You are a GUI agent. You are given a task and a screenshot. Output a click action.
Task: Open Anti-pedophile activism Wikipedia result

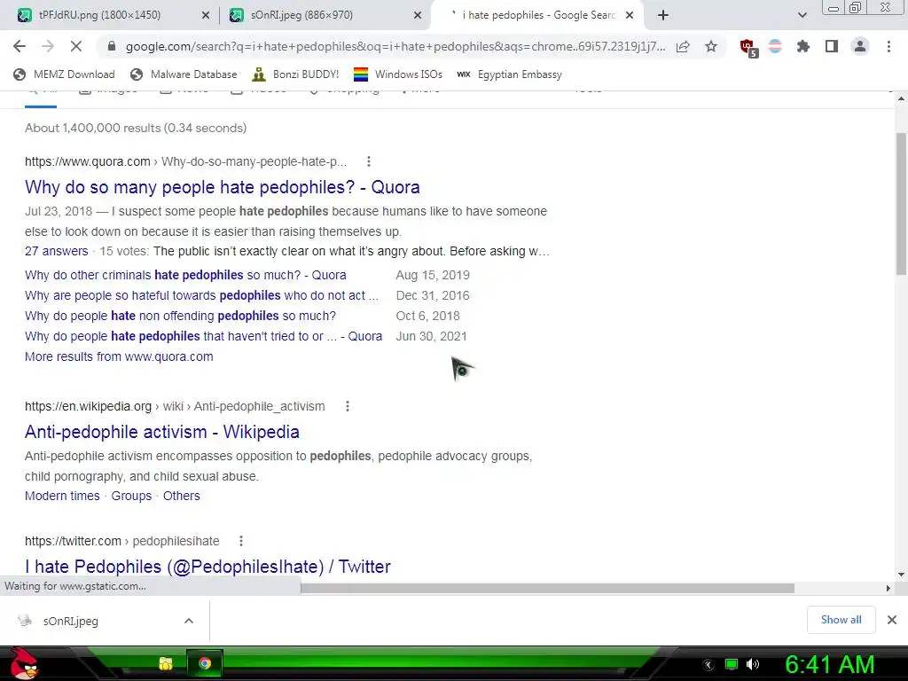pos(162,432)
